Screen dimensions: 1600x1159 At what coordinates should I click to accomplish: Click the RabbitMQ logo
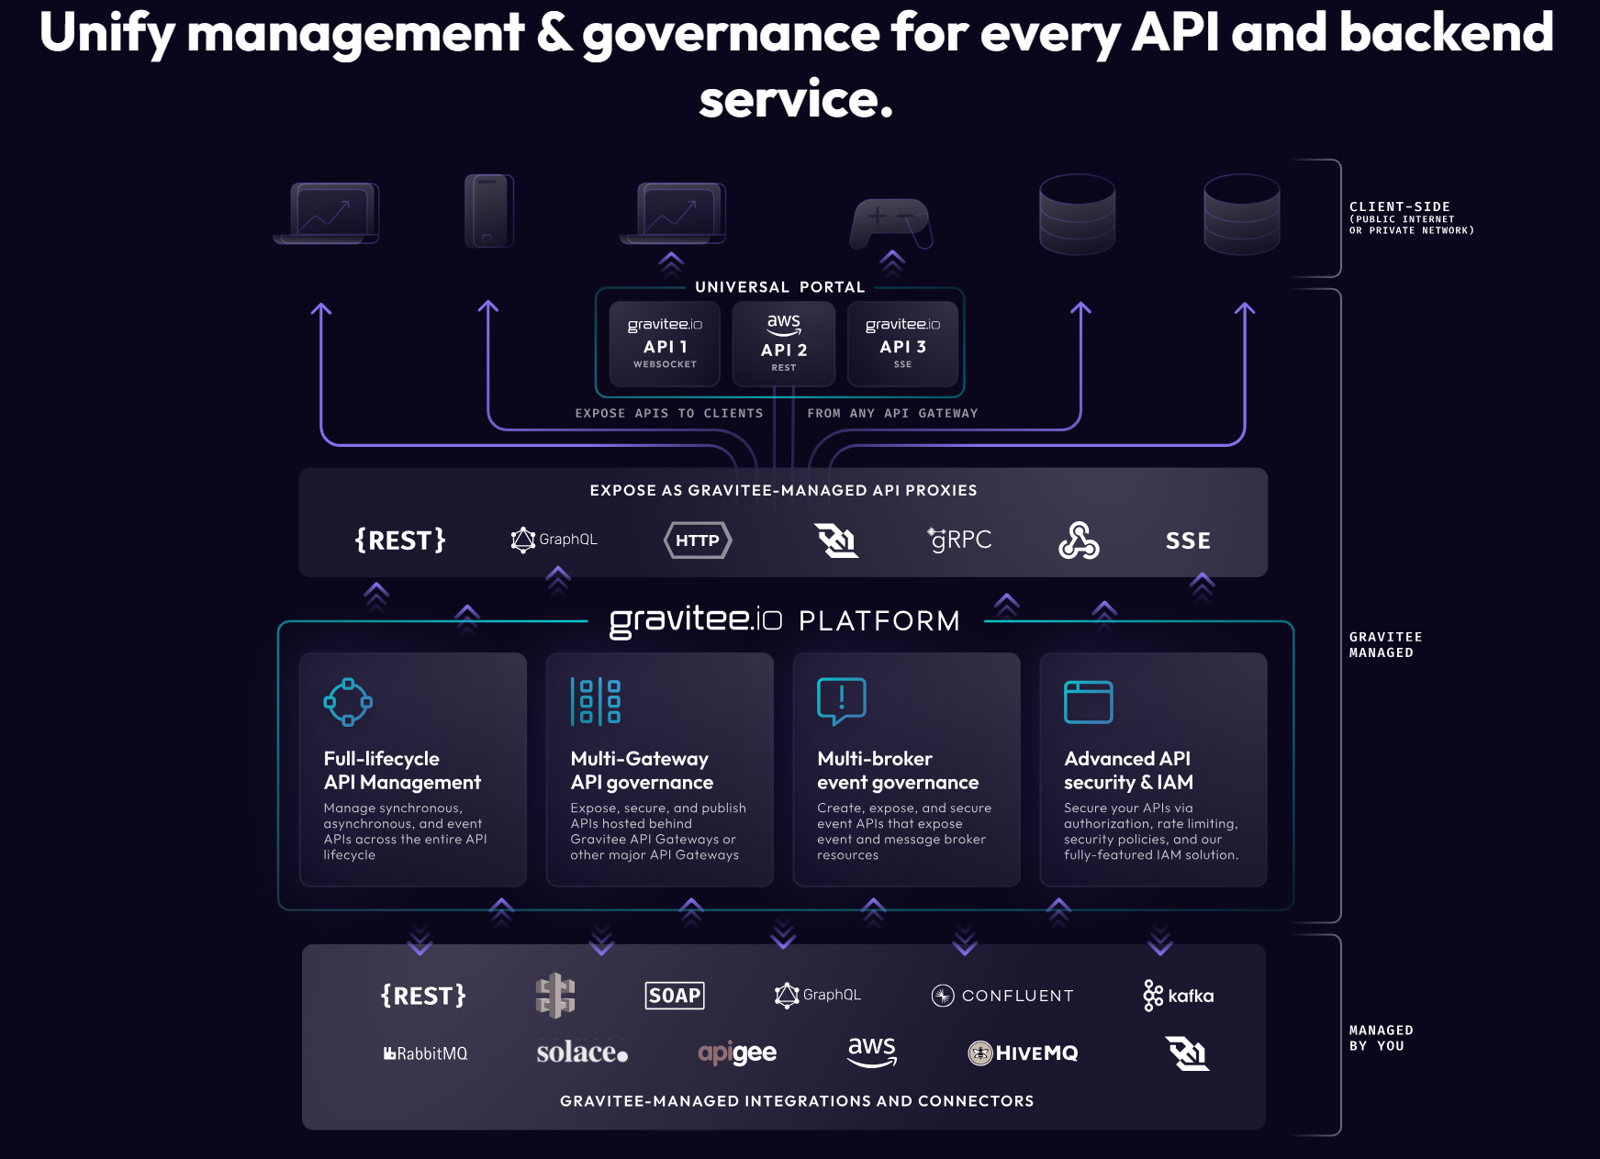(425, 1053)
